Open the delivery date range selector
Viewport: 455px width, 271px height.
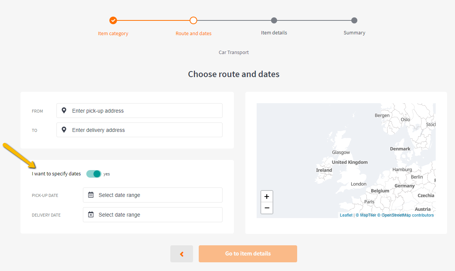click(153, 215)
